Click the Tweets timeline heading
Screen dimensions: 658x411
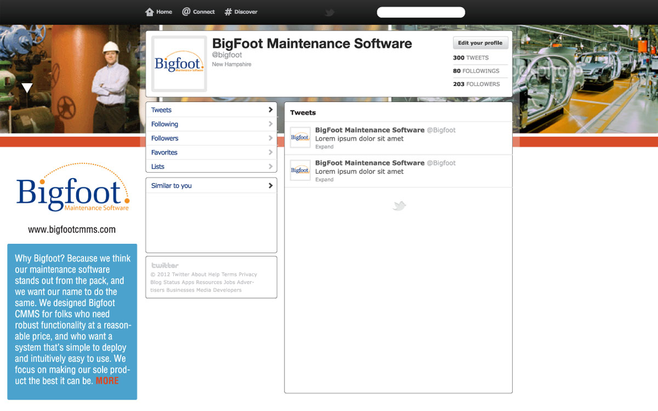pyautogui.click(x=303, y=112)
